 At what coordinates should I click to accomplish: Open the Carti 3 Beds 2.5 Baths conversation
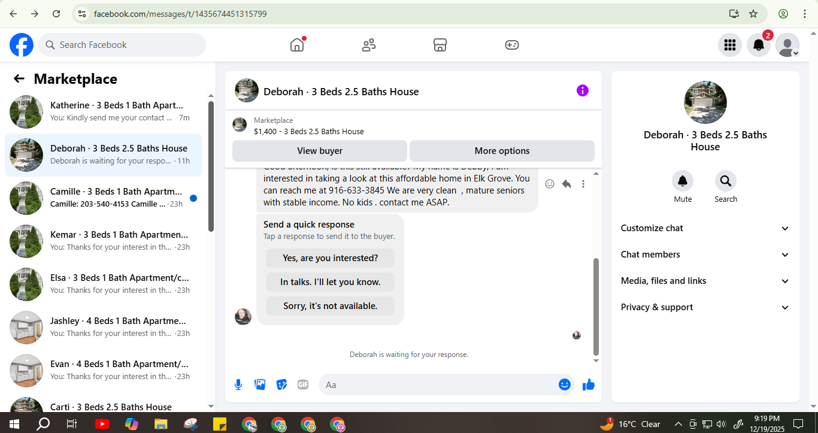(103, 404)
